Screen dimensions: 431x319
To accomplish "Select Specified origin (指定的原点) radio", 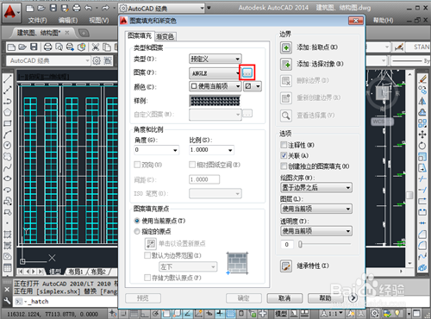I will [x=137, y=231].
